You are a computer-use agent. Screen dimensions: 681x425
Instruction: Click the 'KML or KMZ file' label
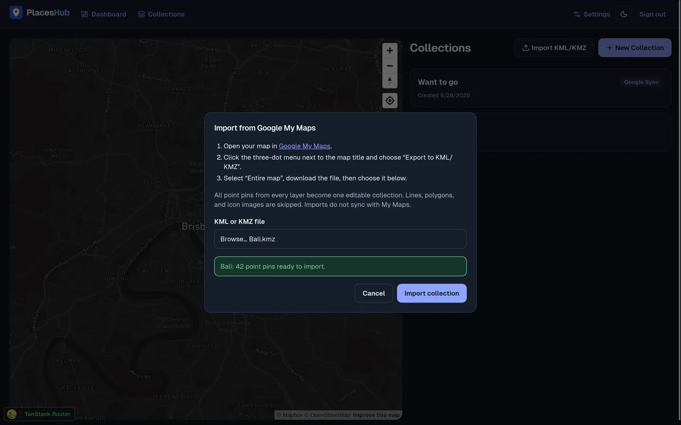239,221
